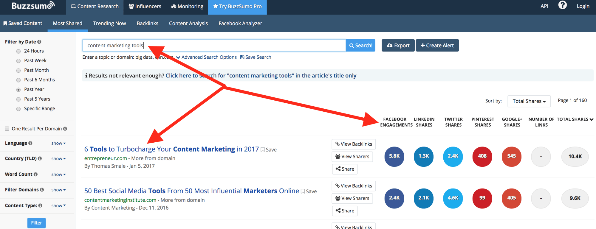Click 'search in article's title only' link
Image resolution: width=596 pixels, height=229 pixels.
(x=261, y=76)
